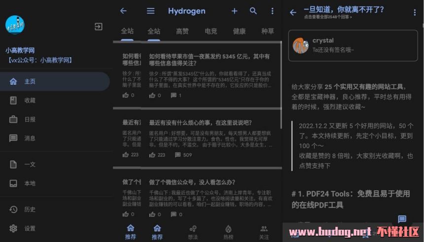Open the 小高教学网 profile avatar
424x242 pixels.
[15, 25]
